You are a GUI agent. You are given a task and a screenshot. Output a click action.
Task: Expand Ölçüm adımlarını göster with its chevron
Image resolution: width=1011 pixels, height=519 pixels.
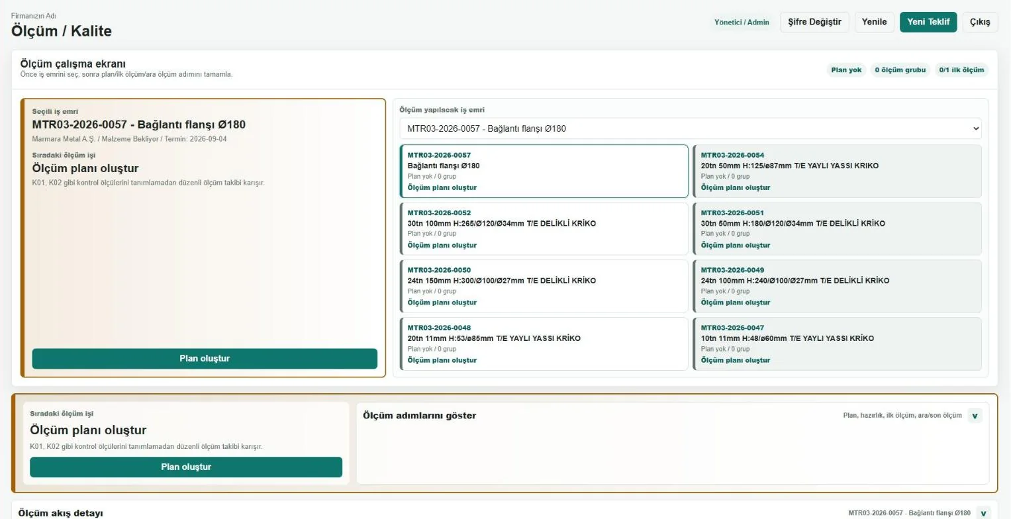coord(975,416)
